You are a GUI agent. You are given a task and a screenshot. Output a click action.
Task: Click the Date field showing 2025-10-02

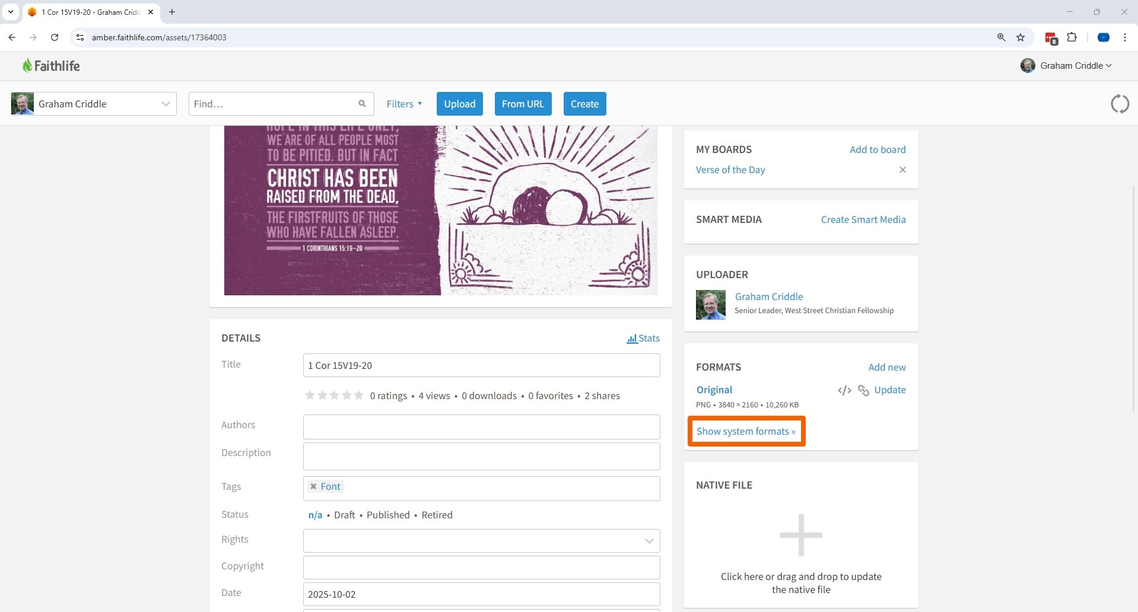pos(481,594)
